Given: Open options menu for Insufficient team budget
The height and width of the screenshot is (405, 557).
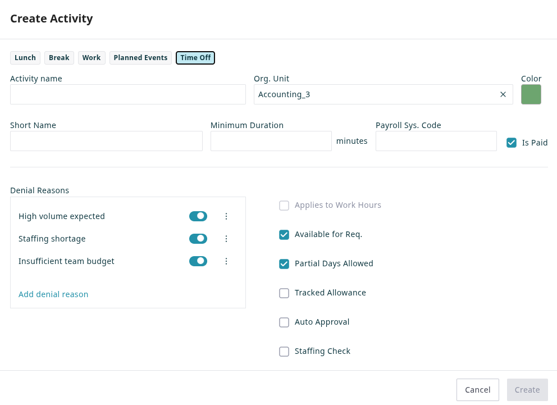Looking at the screenshot, I should pos(226,261).
